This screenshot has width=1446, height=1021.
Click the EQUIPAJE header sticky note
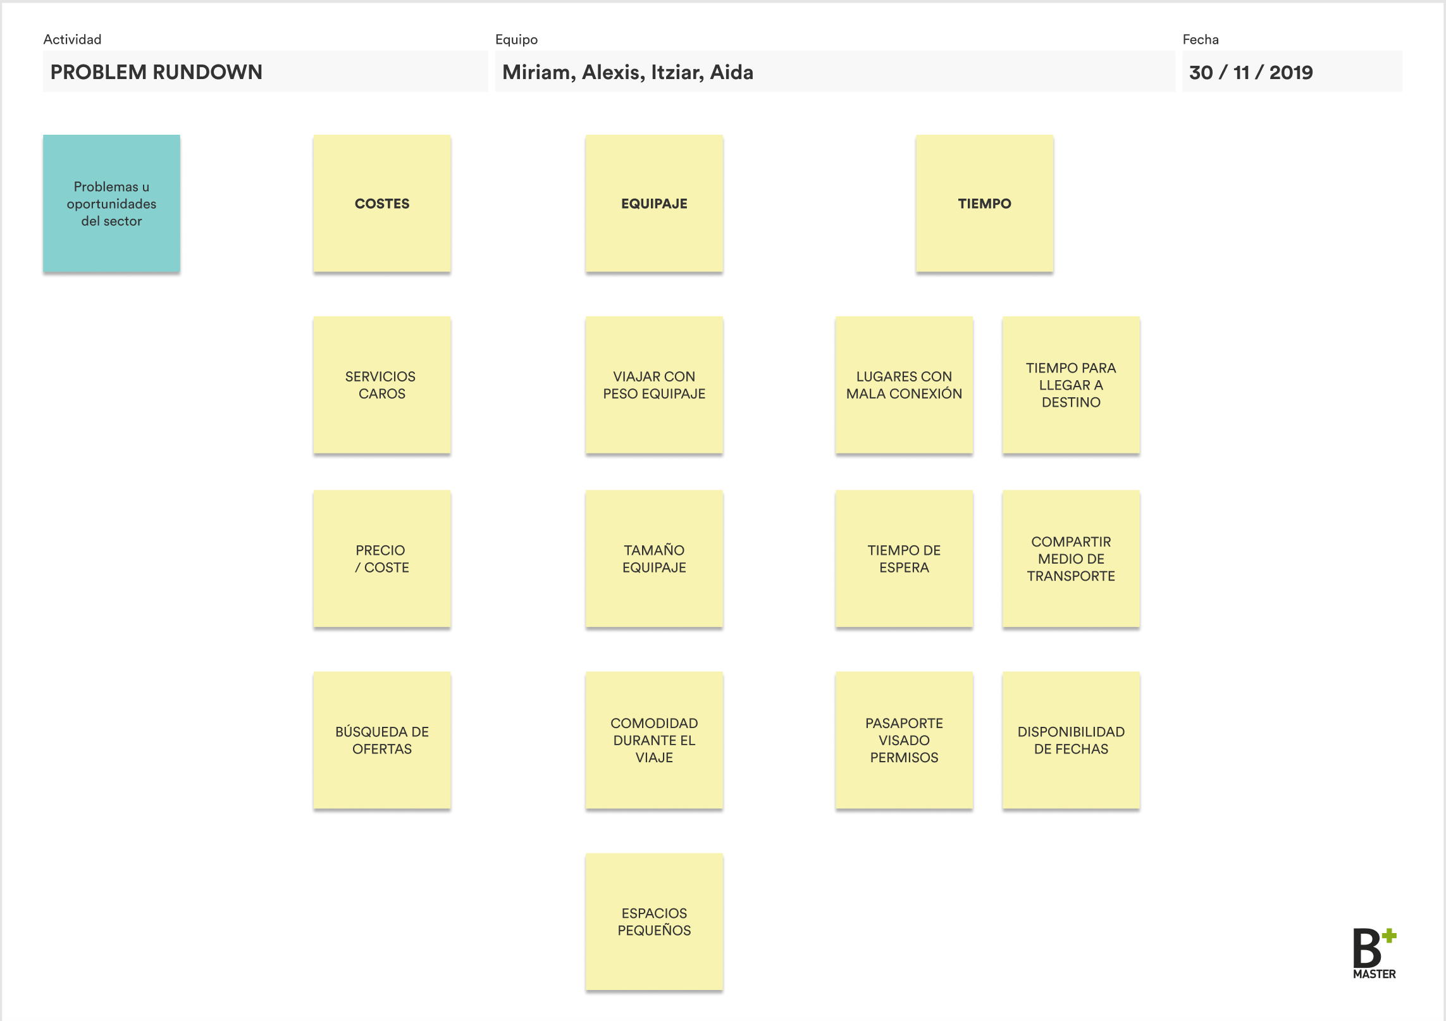point(653,204)
